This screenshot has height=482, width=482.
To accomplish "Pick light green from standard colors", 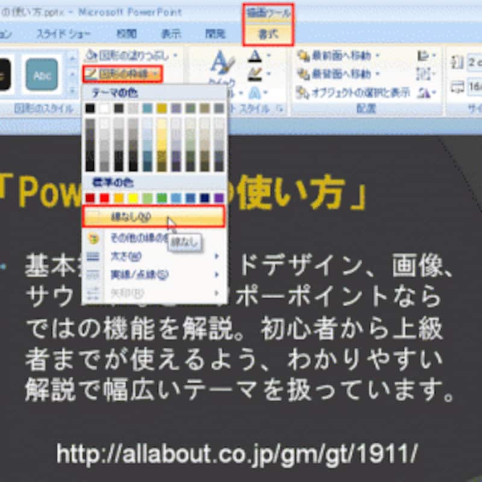I will (148, 198).
